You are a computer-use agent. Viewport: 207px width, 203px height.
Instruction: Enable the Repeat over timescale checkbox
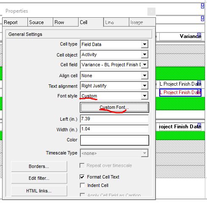[82, 165]
